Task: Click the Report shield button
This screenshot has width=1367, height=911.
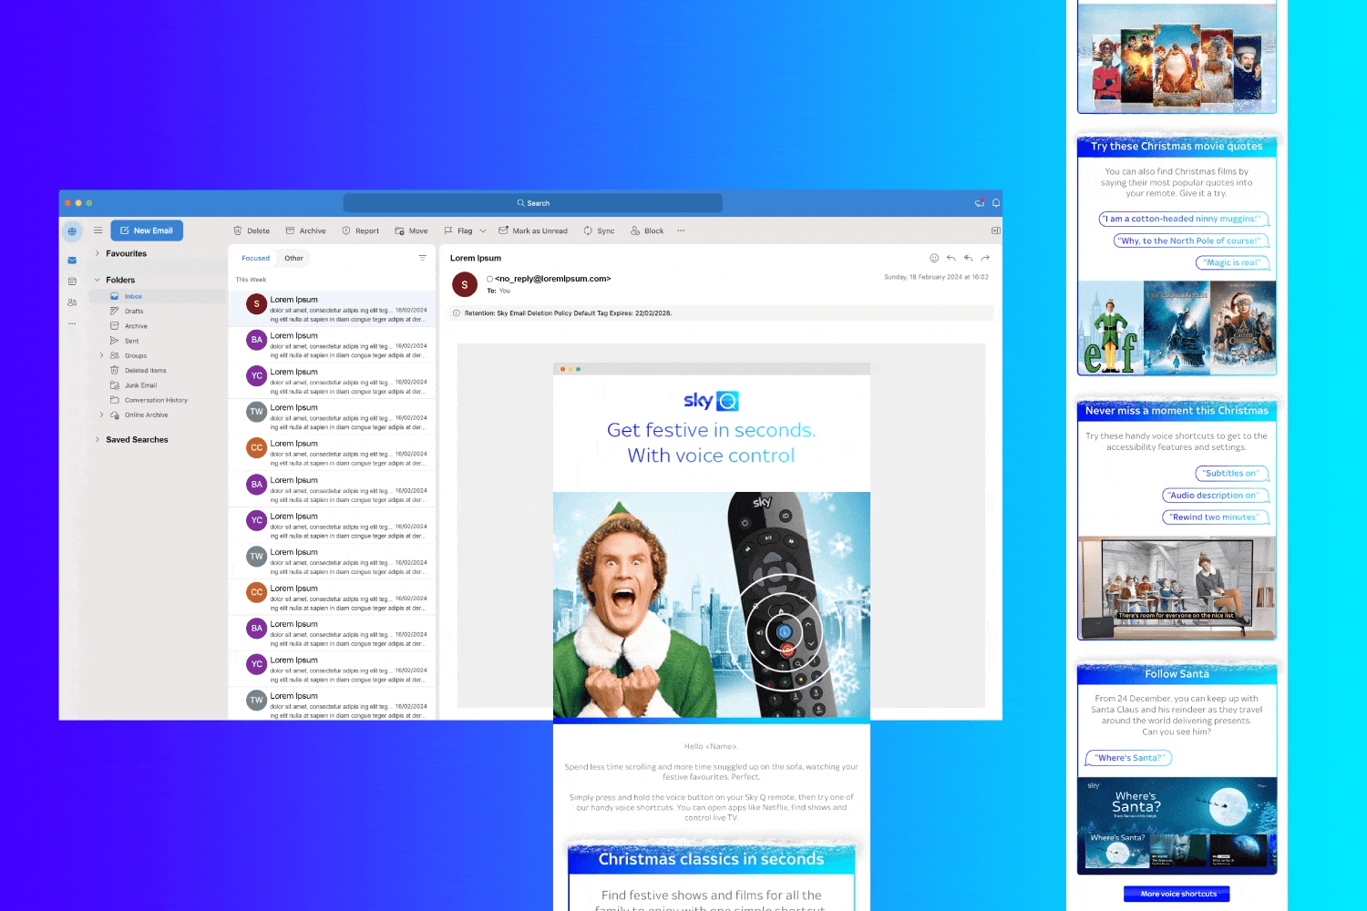Action: point(360,230)
